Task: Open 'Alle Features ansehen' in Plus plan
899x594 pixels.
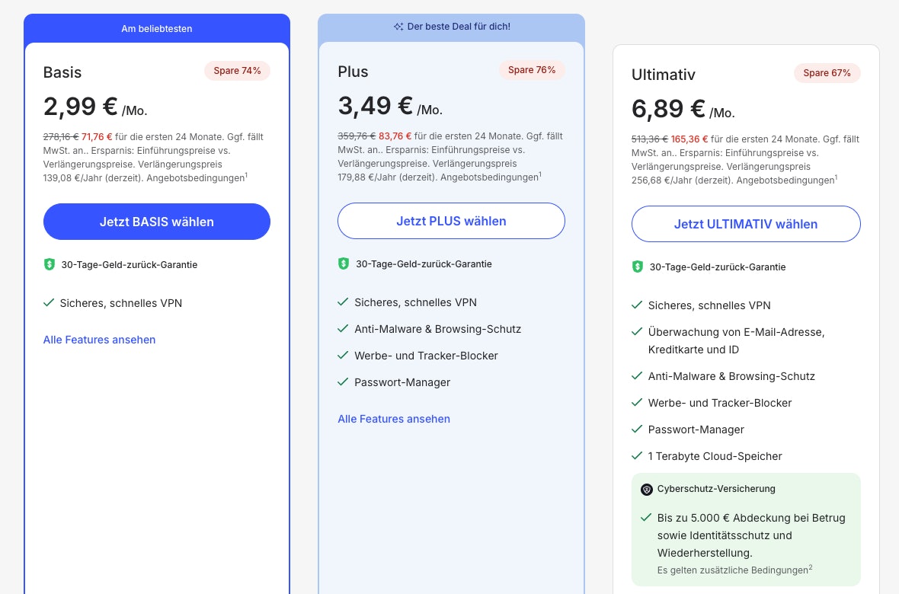Action: point(394,419)
